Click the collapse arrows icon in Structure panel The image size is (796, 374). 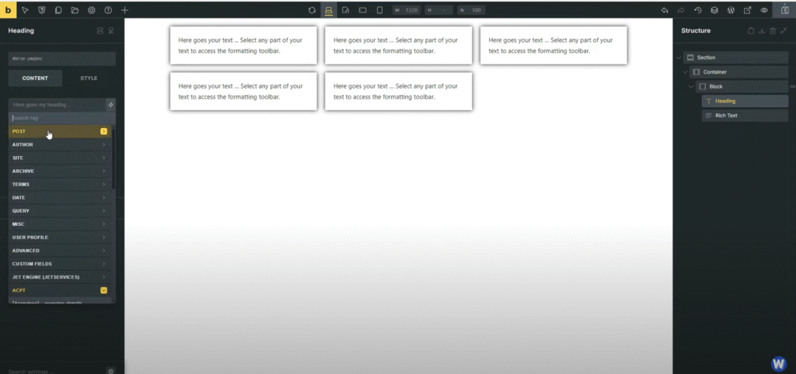click(784, 31)
